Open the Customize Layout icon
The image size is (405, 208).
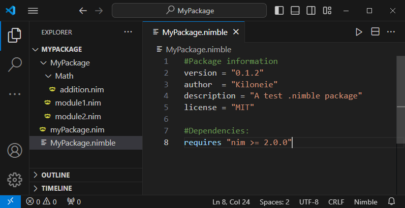327,11
